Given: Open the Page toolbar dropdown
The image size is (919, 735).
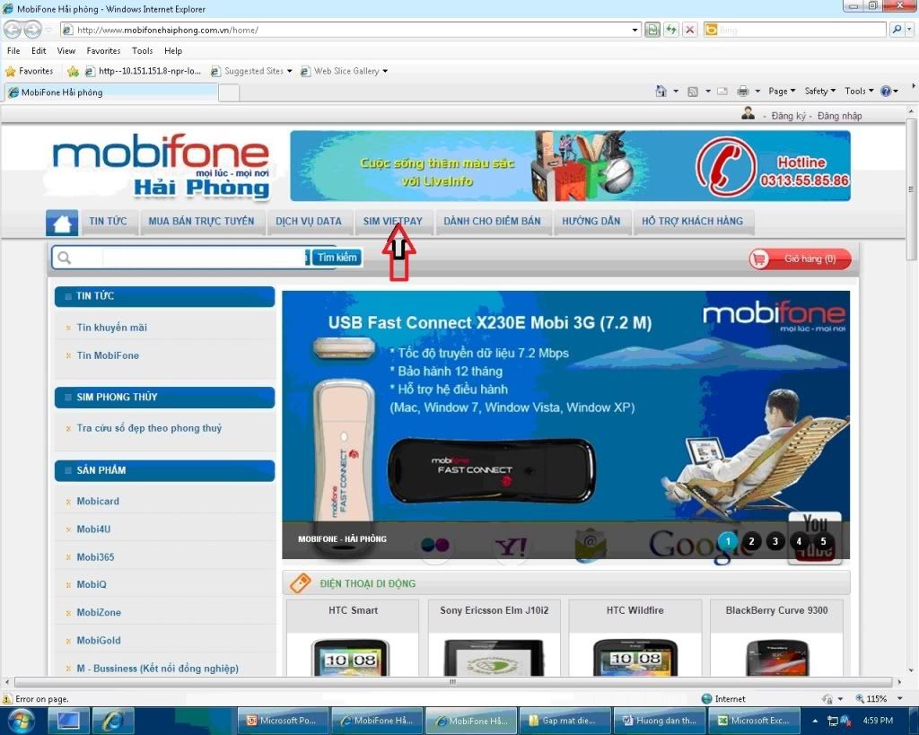Looking at the screenshot, I should (x=782, y=91).
